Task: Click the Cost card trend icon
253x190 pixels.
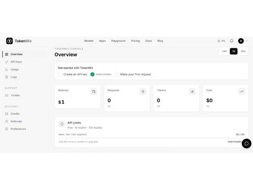Action: click(x=242, y=92)
